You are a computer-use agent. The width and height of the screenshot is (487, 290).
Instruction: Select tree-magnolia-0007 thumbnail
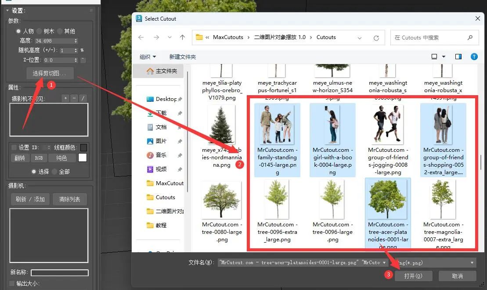click(443, 200)
